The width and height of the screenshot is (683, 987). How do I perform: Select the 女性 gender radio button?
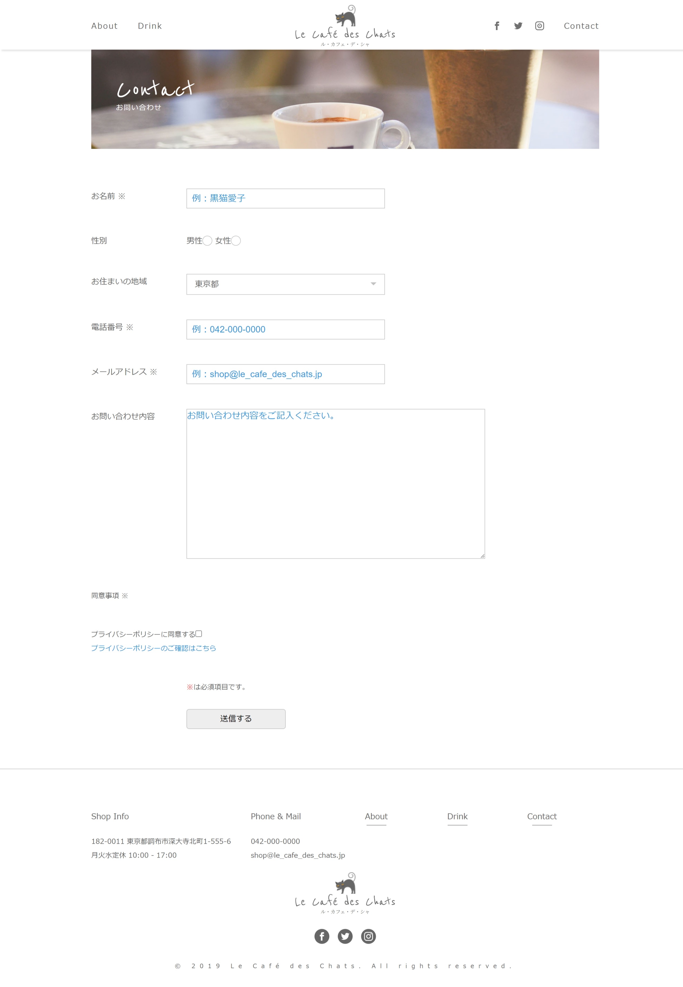click(x=236, y=241)
